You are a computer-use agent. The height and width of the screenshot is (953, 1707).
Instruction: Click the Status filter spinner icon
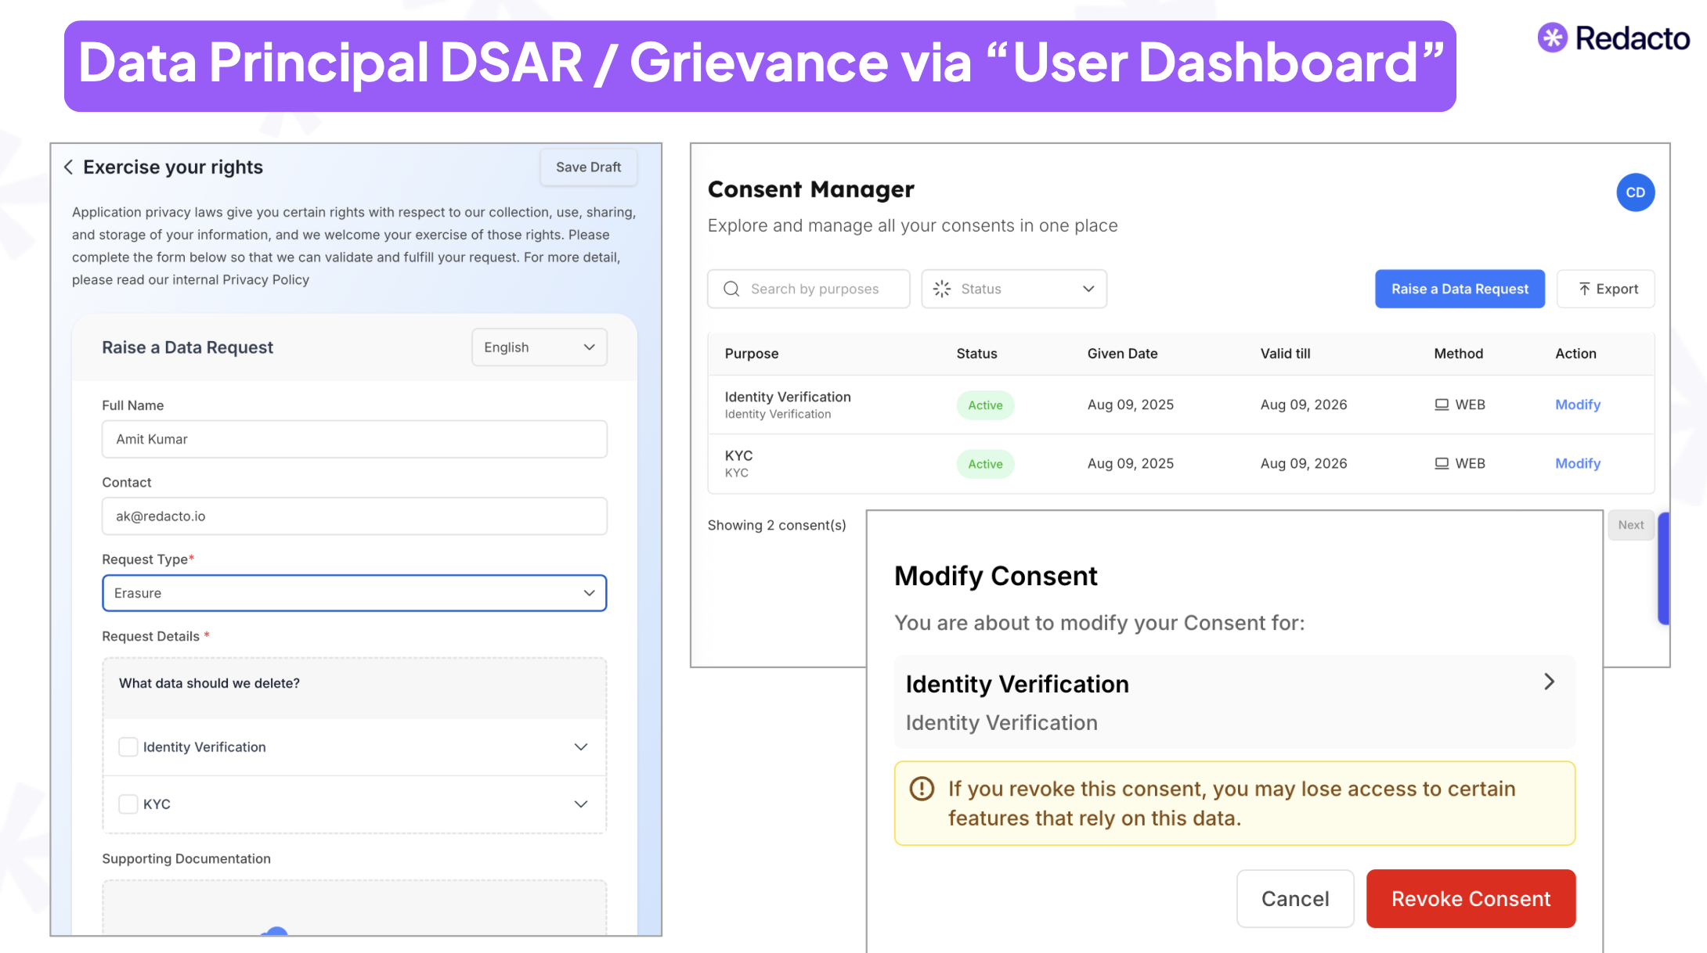pyautogui.click(x=942, y=289)
